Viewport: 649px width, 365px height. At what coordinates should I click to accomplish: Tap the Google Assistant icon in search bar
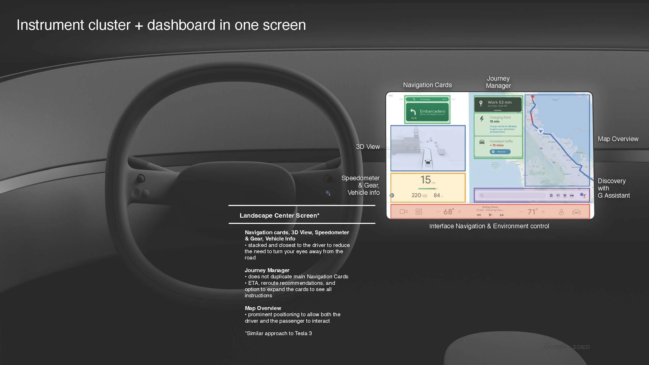[583, 195]
